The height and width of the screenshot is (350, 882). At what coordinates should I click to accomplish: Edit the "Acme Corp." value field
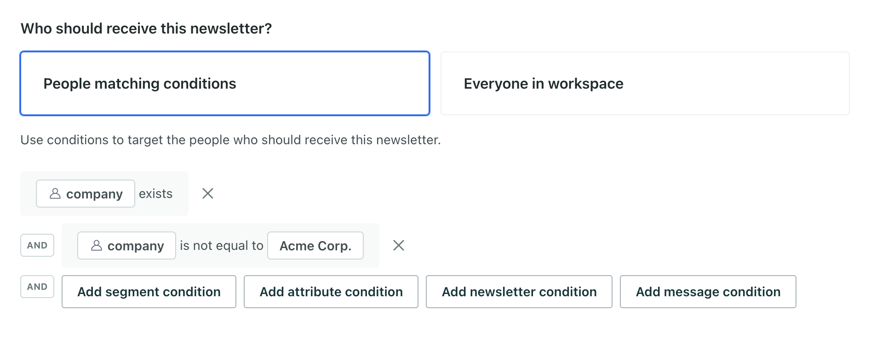[x=315, y=245]
